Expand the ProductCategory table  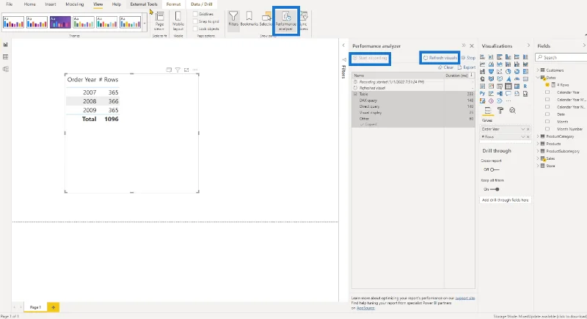[538, 136]
